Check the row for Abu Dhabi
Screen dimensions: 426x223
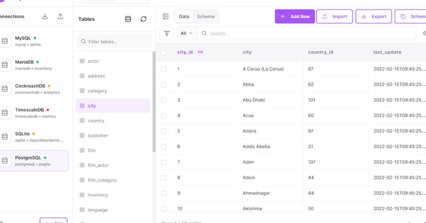point(163,100)
